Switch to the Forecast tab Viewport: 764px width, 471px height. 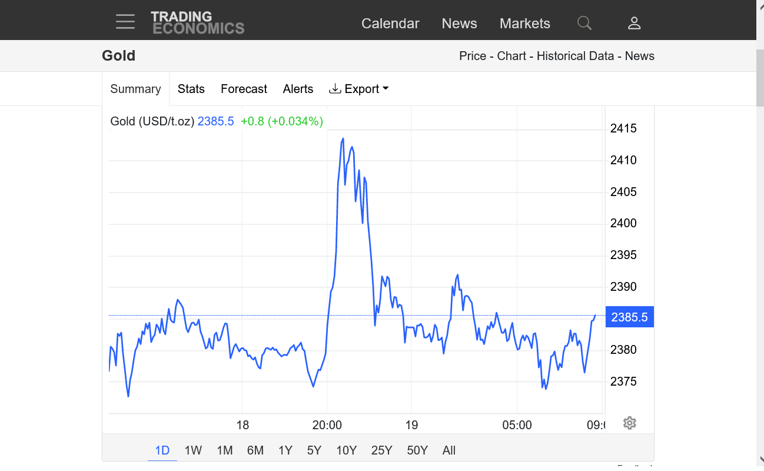coord(244,89)
